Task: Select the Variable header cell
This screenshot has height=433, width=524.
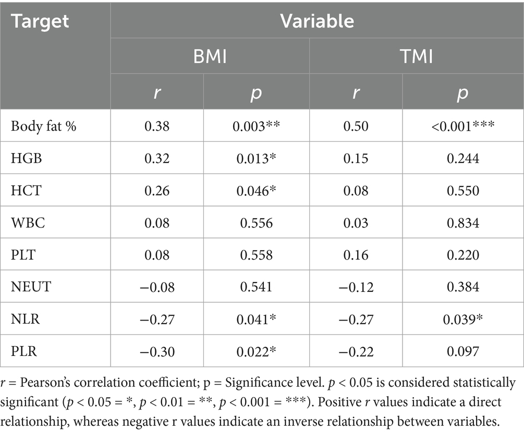Action: pyautogui.click(x=316, y=21)
